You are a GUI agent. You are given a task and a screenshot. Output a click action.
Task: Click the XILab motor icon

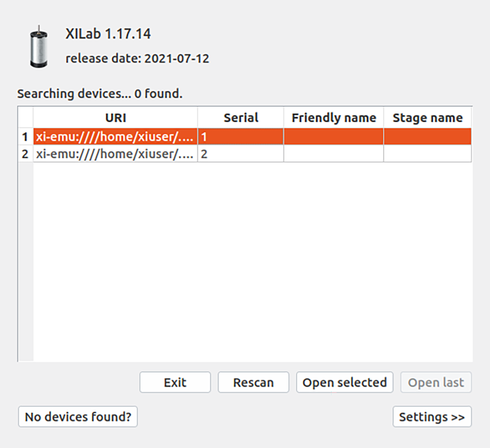pyautogui.click(x=39, y=46)
